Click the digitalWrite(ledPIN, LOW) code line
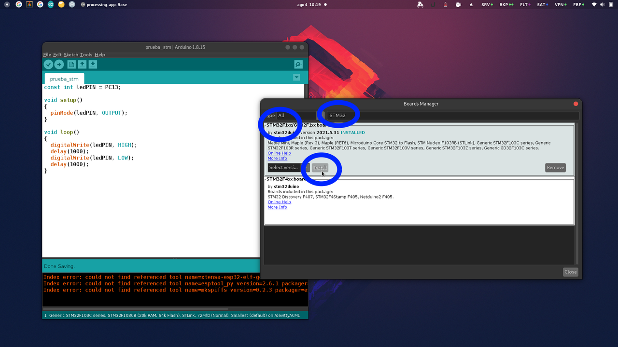The height and width of the screenshot is (347, 618). pos(92,158)
